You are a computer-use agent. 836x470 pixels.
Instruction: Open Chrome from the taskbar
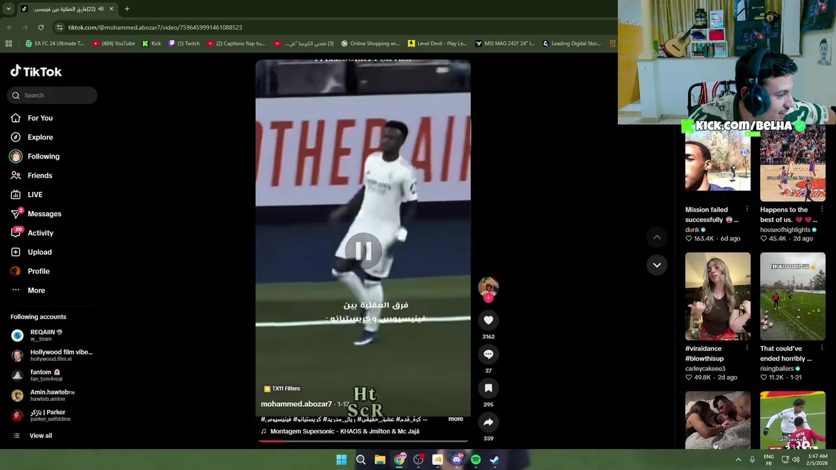399,460
